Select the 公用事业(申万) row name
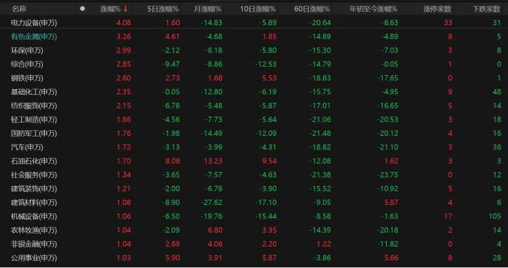This screenshot has width=508, height=268. (x=34, y=258)
